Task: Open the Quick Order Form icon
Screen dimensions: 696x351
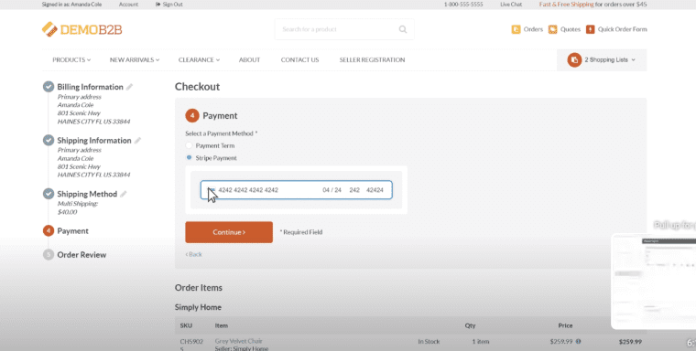Action: [x=590, y=29]
